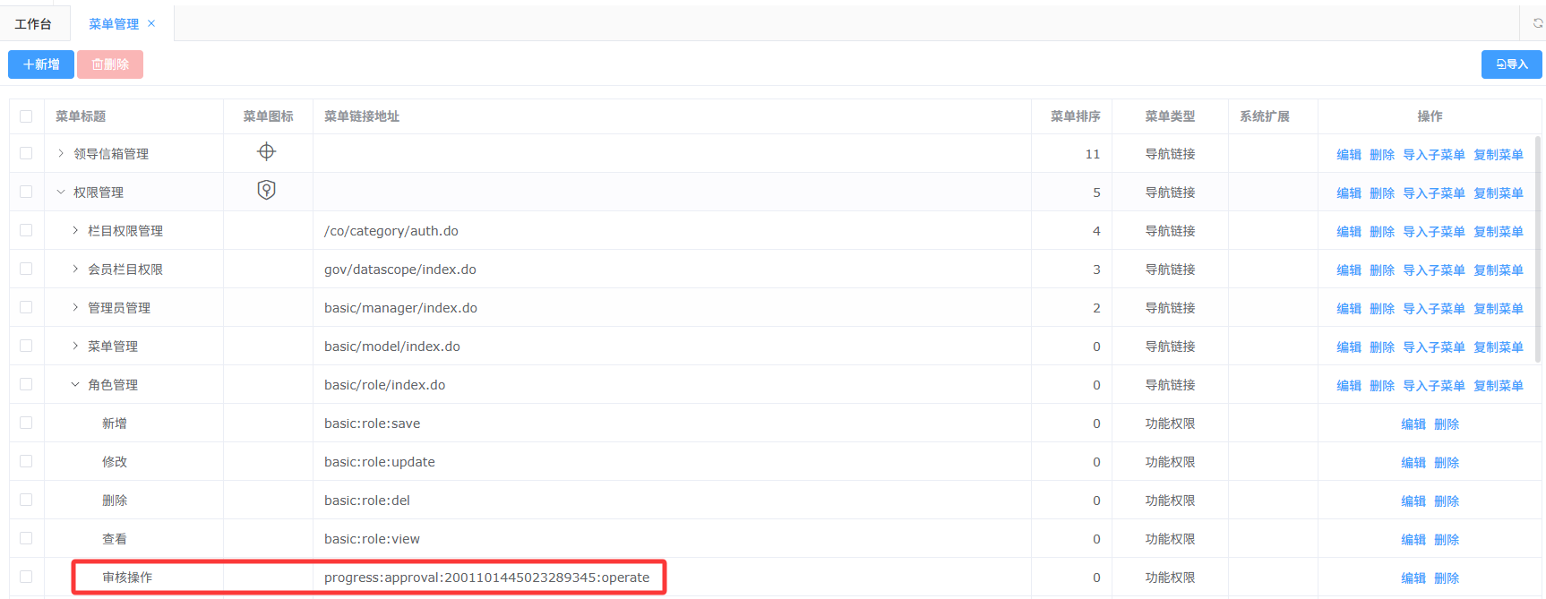This screenshot has width=1546, height=599.
Task: Click 编辑 for the 审核操作 row
Action: point(1413,578)
